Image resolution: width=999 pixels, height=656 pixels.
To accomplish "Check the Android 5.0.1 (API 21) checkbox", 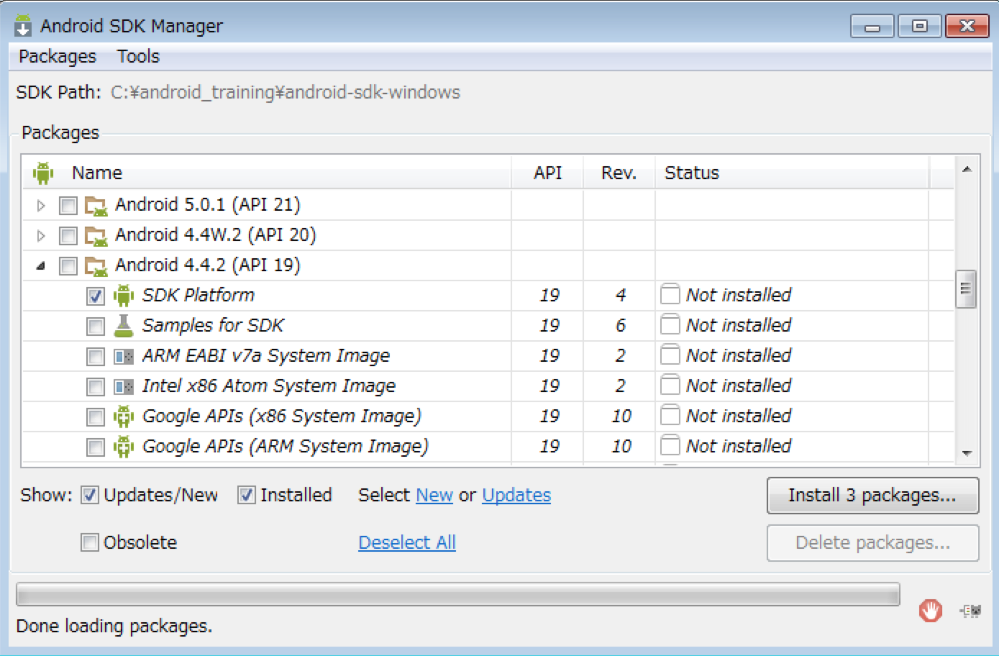I will (68, 206).
